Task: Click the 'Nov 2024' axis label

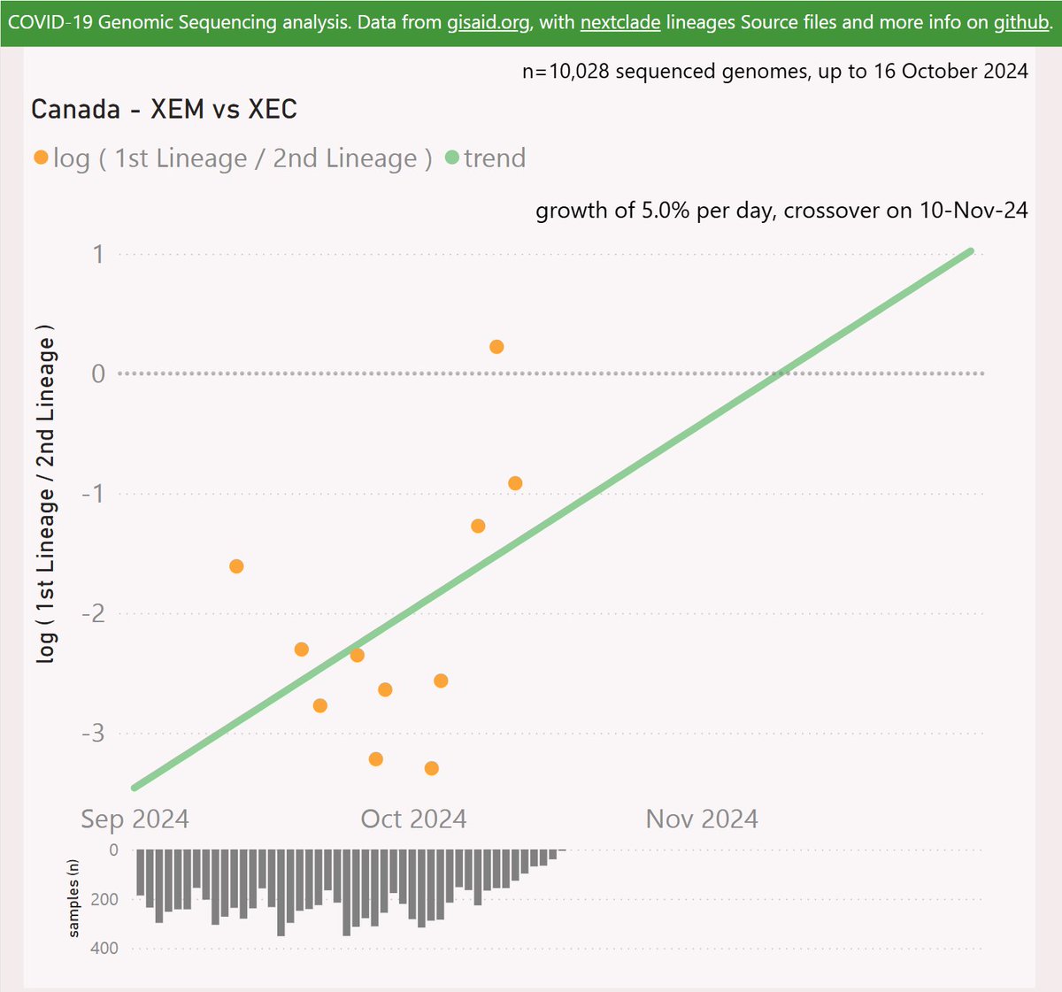Action: (702, 819)
